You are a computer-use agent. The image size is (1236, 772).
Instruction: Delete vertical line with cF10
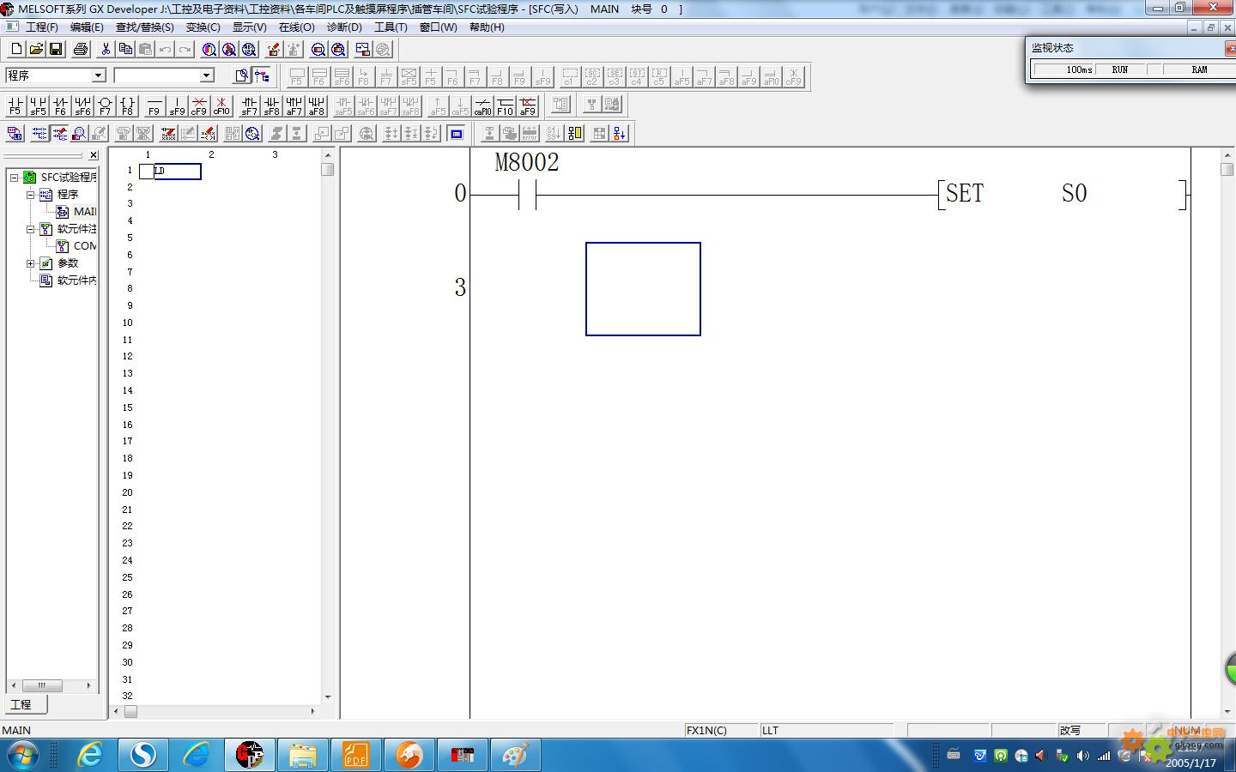[221, 106]
